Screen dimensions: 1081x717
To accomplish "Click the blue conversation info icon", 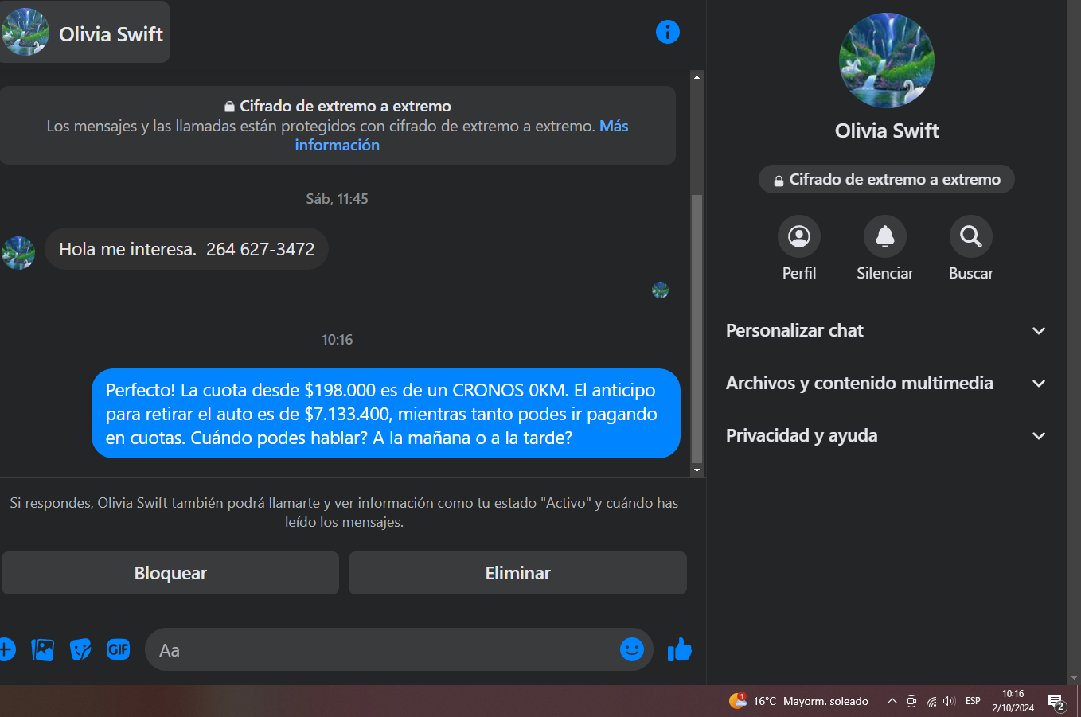I will [x=667, y=32].
